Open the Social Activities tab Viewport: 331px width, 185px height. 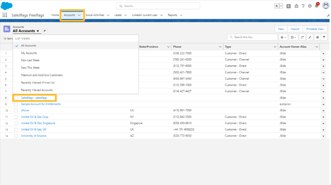point(95,15)
